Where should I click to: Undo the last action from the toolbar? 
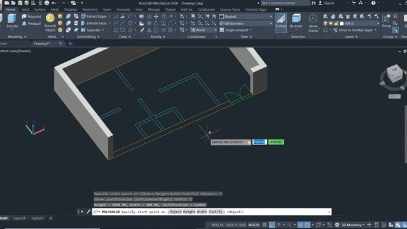point(53,3)
